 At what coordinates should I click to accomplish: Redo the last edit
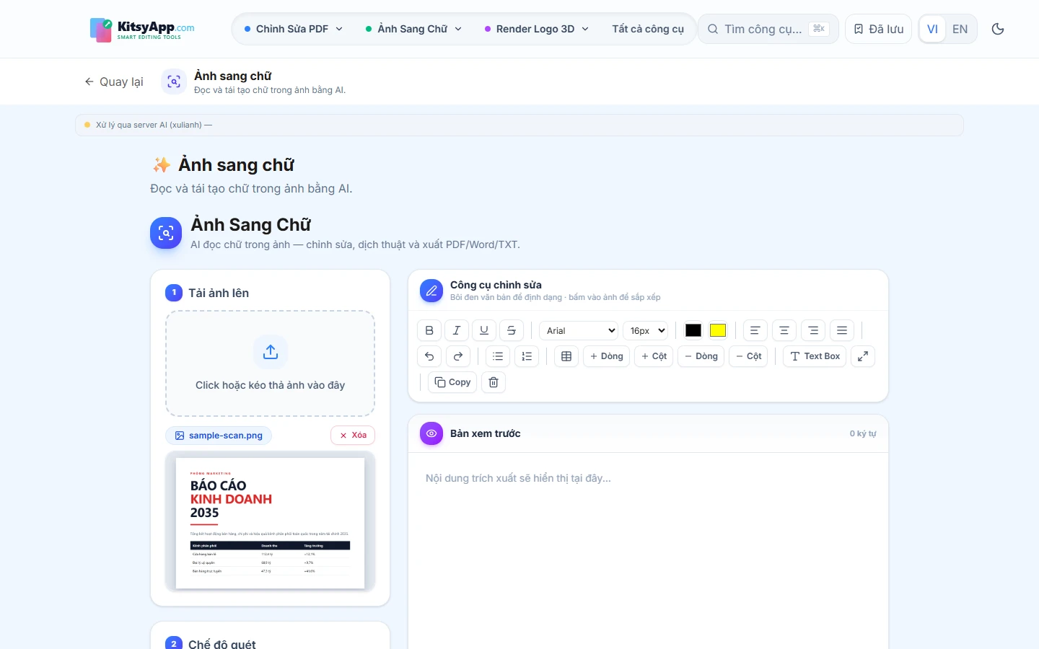click(x=458, y=356)
